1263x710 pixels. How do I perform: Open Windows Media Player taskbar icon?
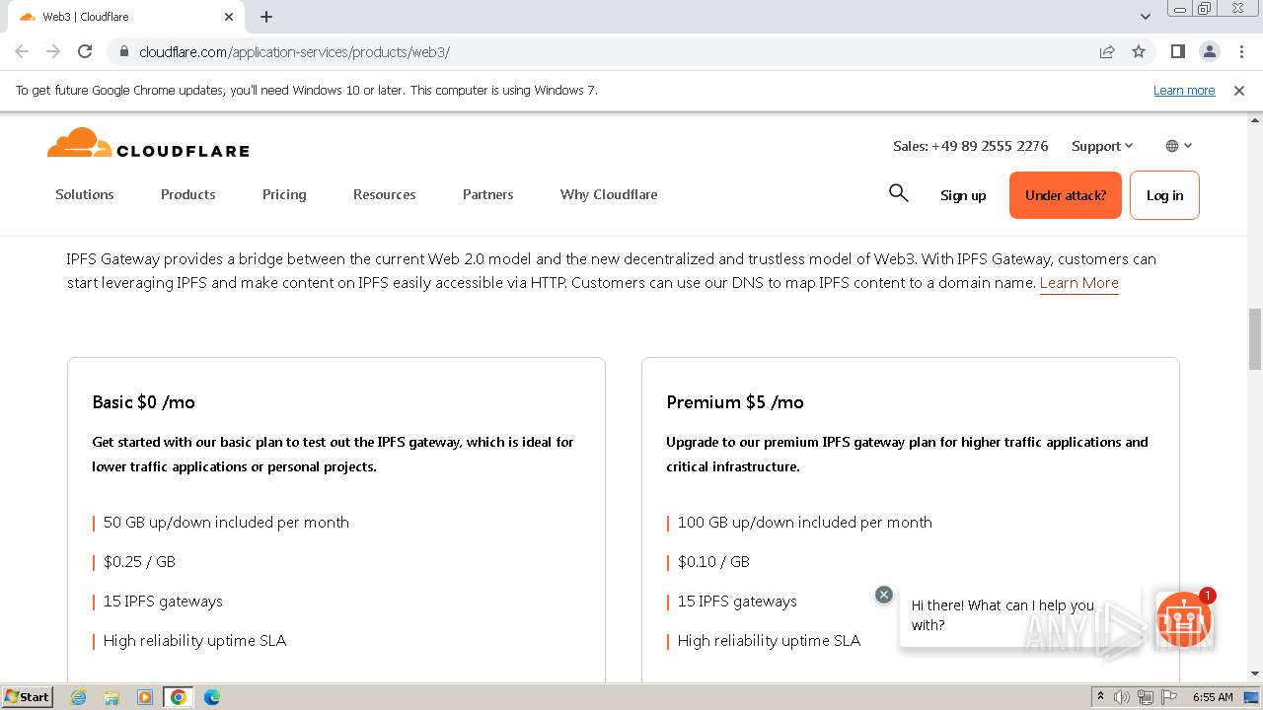click(145, 697)
